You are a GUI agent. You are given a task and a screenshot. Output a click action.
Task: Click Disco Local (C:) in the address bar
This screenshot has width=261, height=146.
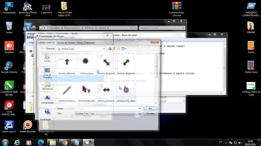[x=72, y=28]
